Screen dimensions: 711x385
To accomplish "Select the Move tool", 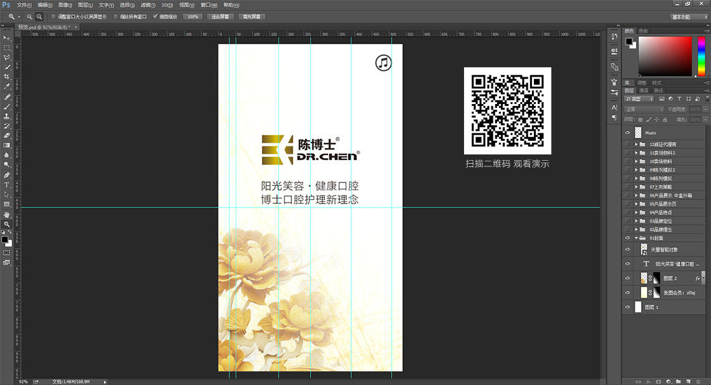I will (x=6, y=38).
